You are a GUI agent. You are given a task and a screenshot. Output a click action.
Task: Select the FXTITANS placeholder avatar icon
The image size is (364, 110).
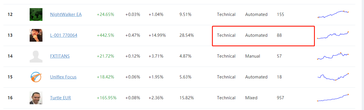click(36, 56)
